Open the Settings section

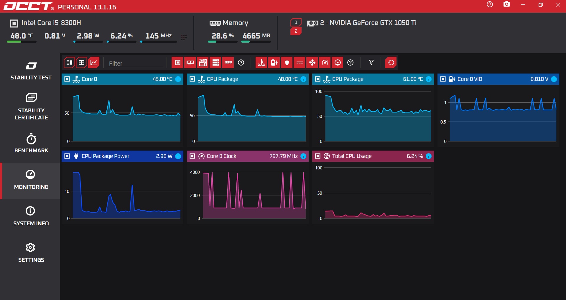(x=31, y=253)
